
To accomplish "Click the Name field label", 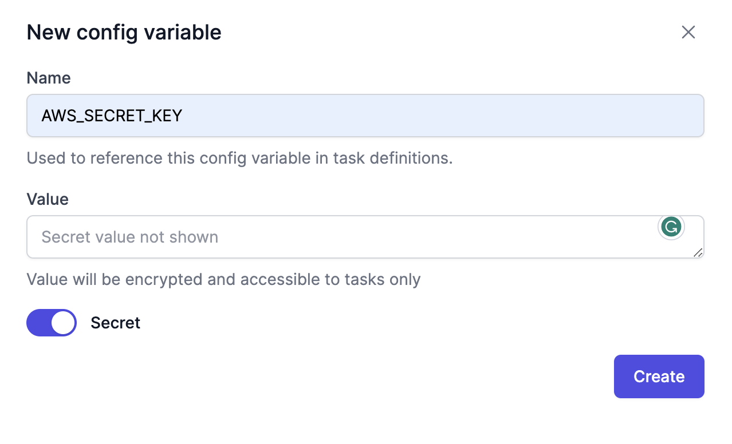I will coord(49,78).
